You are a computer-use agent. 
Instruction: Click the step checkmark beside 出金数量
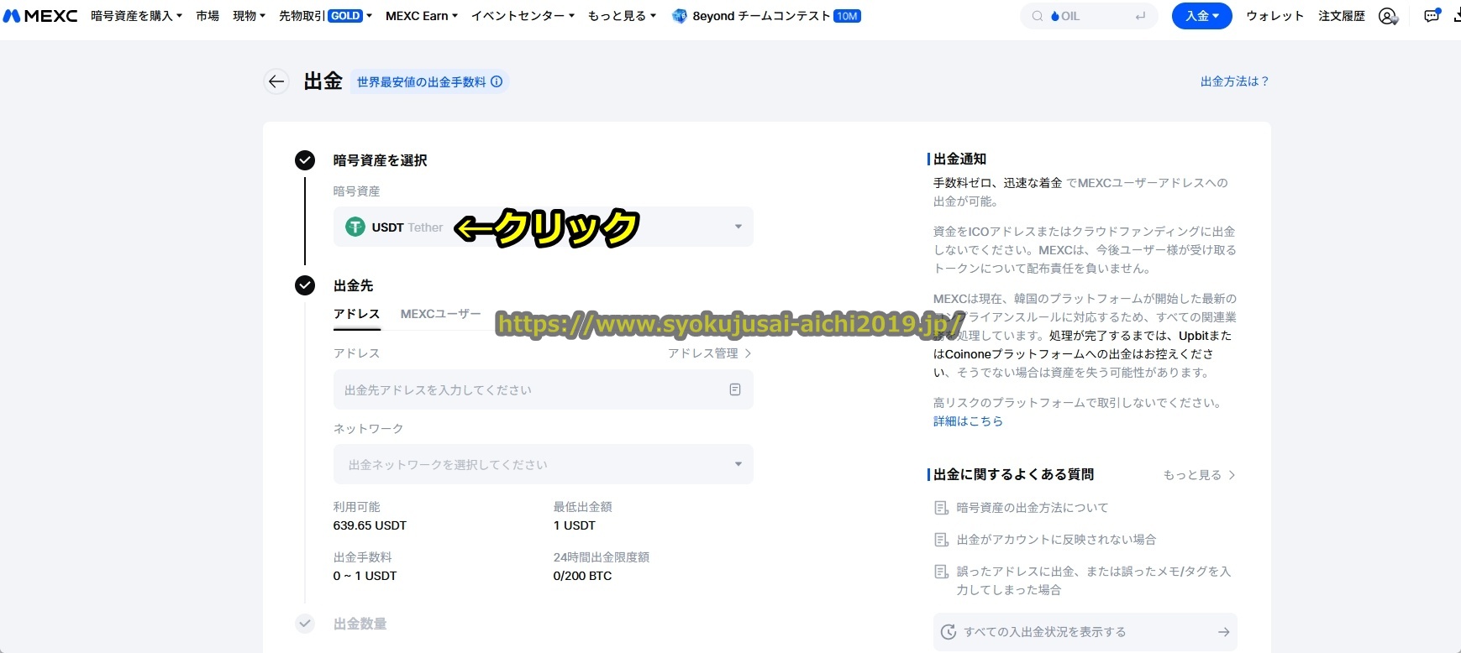pos(305,624)
